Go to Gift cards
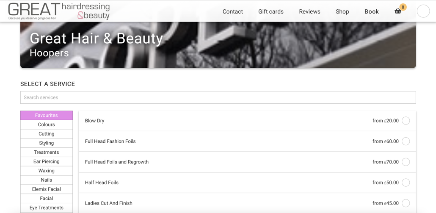The height and width of the screenshot is (213, 436). click(x=271, y=11)
